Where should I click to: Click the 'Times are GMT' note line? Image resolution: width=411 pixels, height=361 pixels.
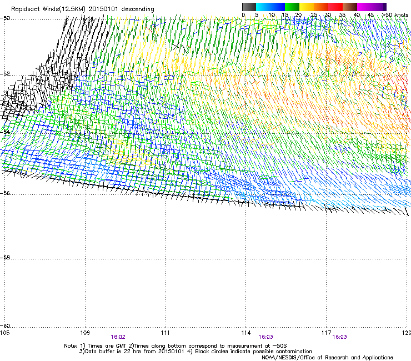pos(176,346)
